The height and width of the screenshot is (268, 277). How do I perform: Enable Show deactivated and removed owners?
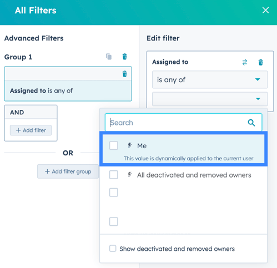113,249
